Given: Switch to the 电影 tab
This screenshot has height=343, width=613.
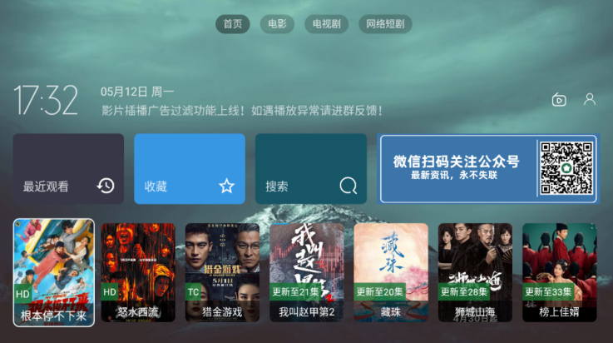Looking at the screenshot, I should tap(277, 24).
